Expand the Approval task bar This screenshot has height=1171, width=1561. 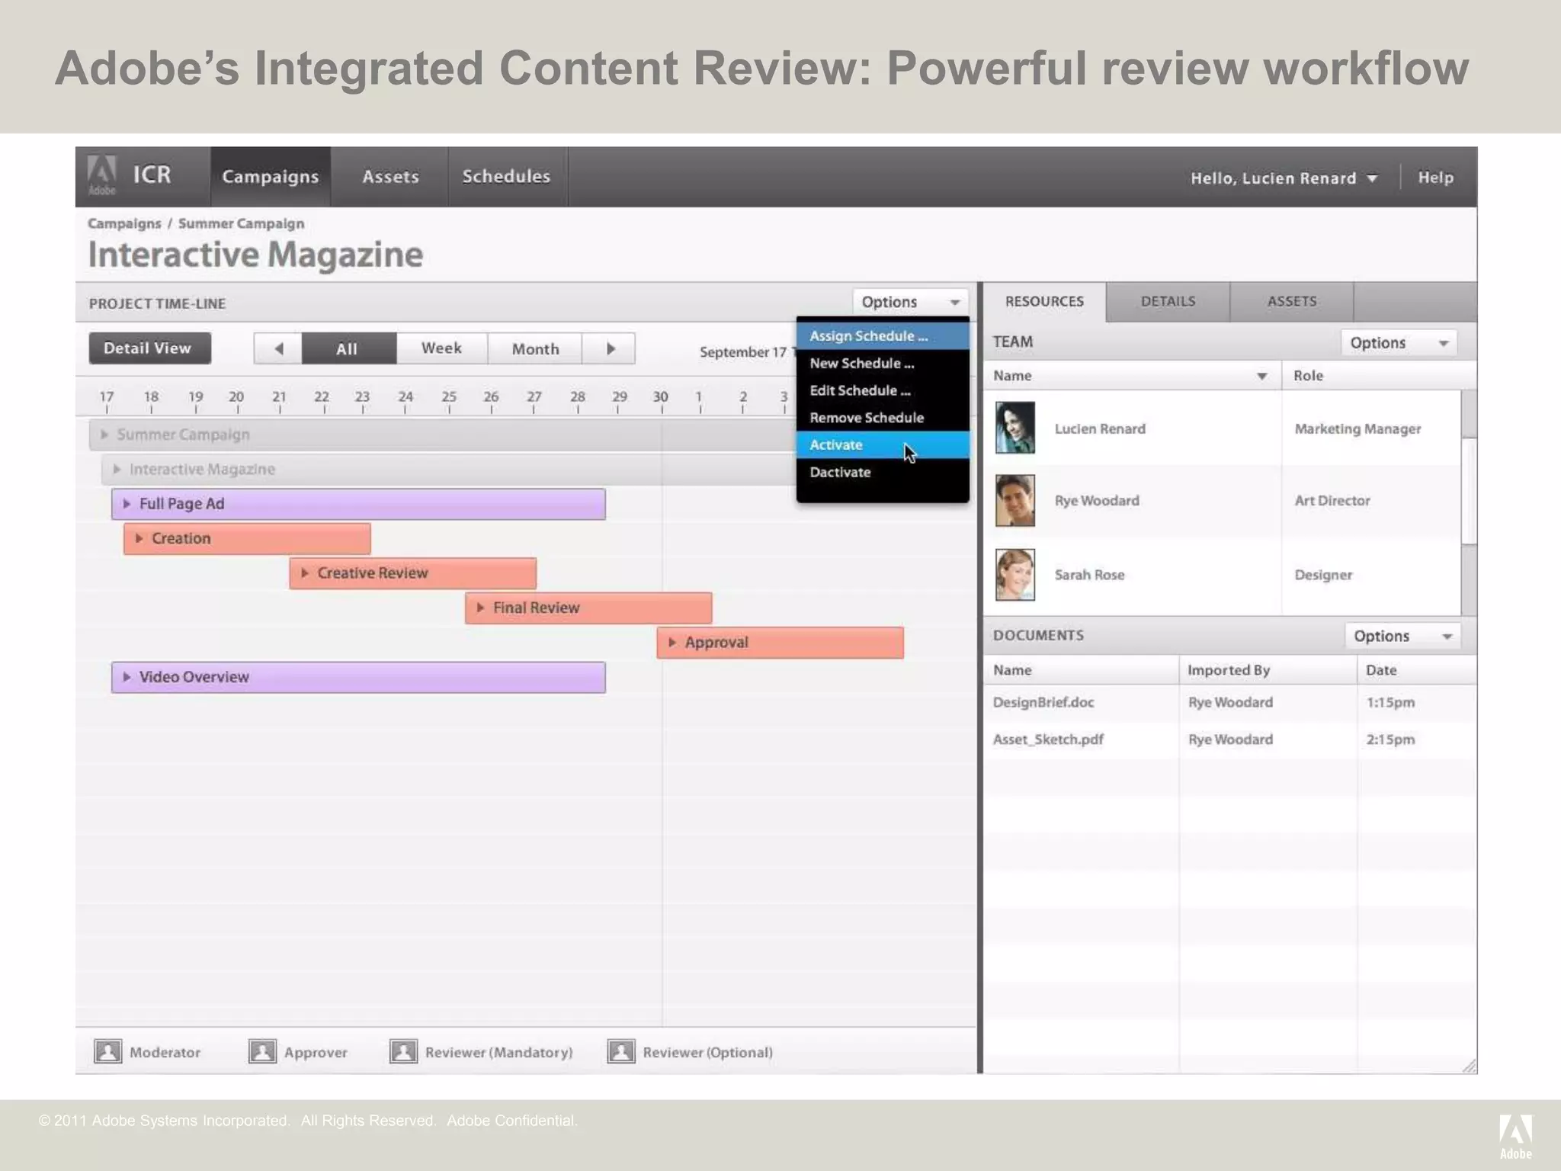click(672, 643)
